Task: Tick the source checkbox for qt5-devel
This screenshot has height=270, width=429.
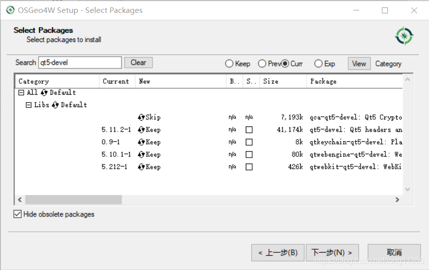Action: (x=249, y=130)
